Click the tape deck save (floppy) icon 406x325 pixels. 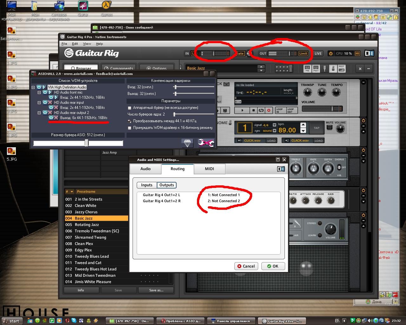point(225,110)
